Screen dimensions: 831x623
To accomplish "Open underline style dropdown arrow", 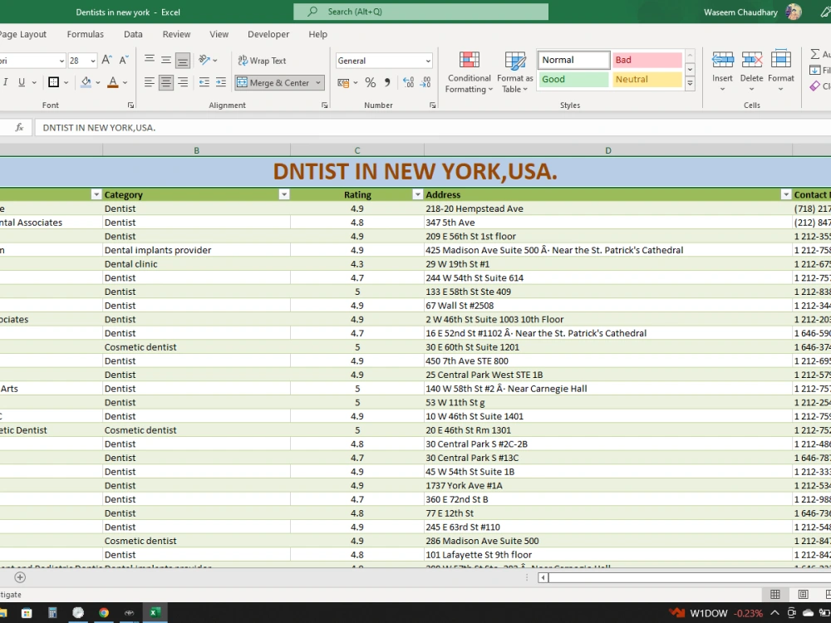I will 34,82.
